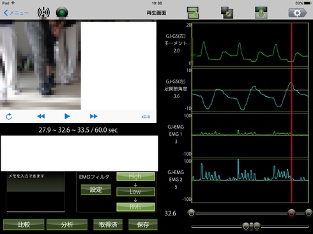Viewport: 313px width, 234px height.
Task: Tap the memo input field
Action: click(36, 192)
